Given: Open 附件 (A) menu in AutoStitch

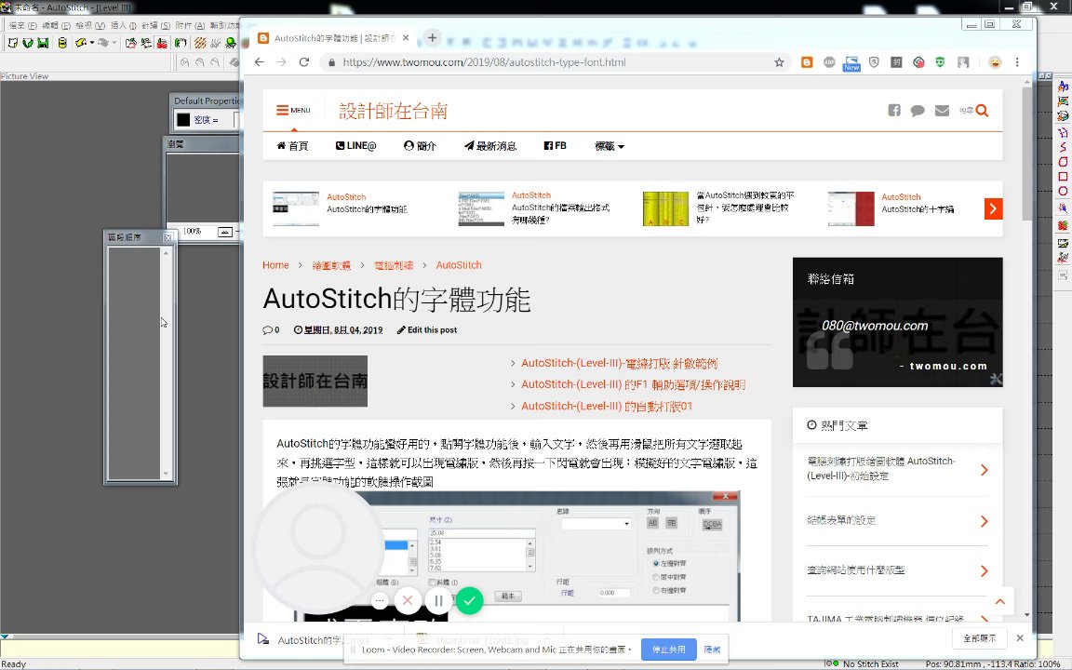Looking at the screenshot, I should [190, 25].
